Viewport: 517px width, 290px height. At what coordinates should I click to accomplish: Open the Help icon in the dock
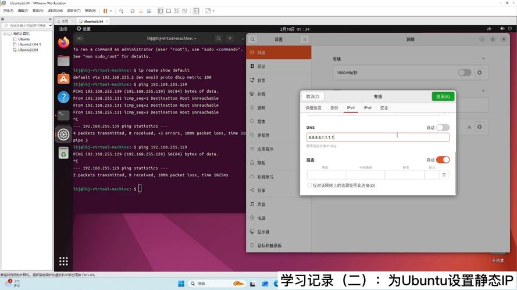pyautogui.click(x=63, y=97)
